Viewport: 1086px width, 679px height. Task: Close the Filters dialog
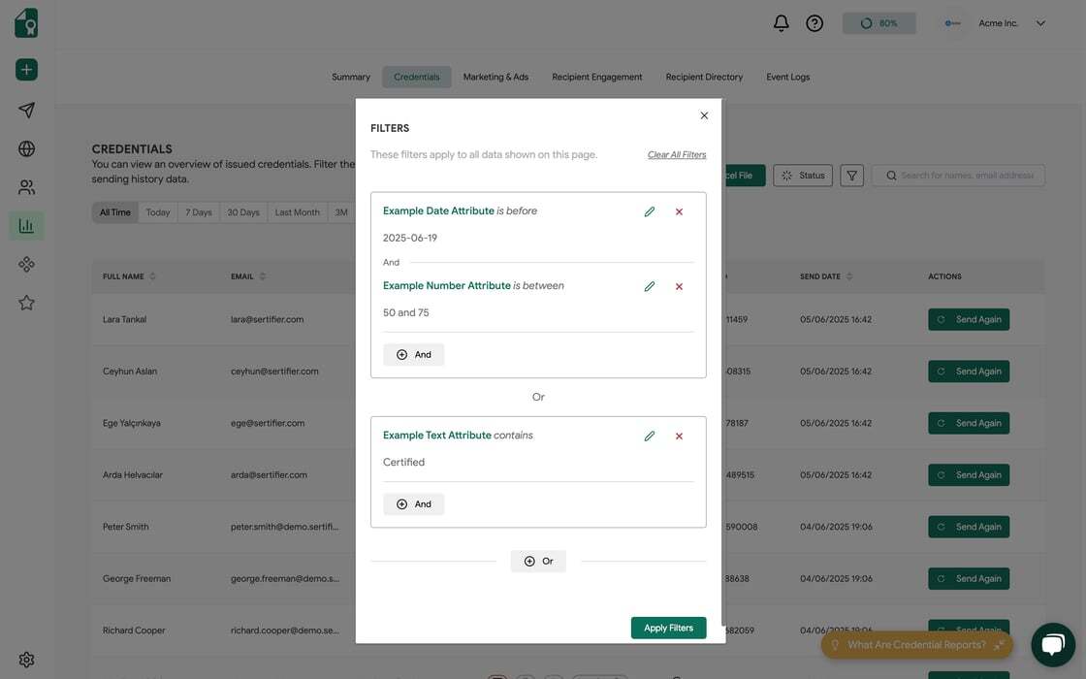[x=704, y=115]
